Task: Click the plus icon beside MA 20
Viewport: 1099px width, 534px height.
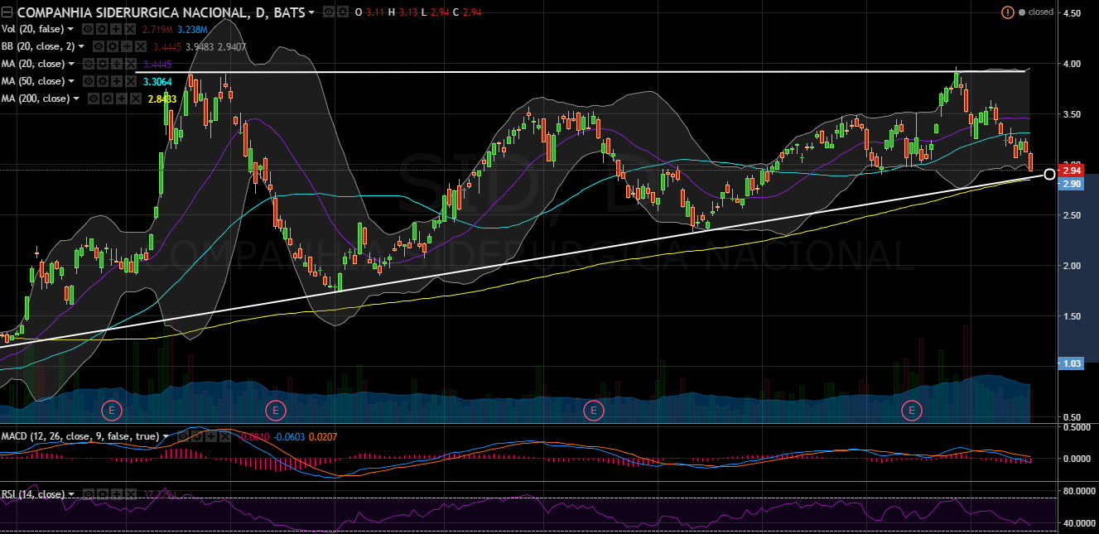Action: [118, 64]
